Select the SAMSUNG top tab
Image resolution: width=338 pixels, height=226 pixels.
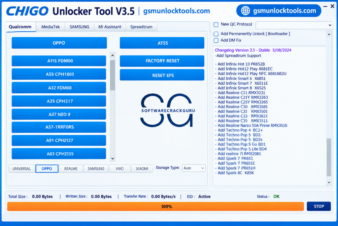point(79,27)
